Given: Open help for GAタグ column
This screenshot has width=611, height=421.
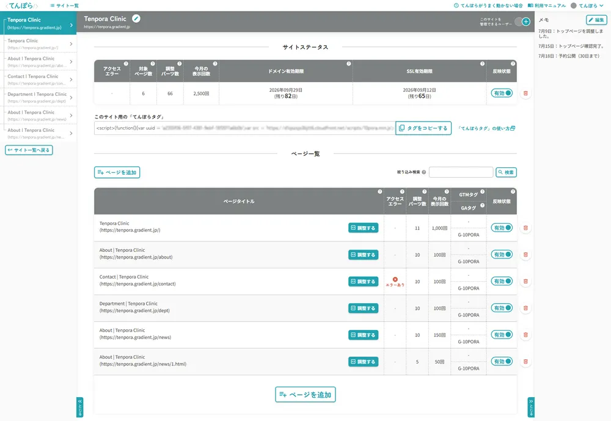Looking at the screenshot, I should (483, 205).
